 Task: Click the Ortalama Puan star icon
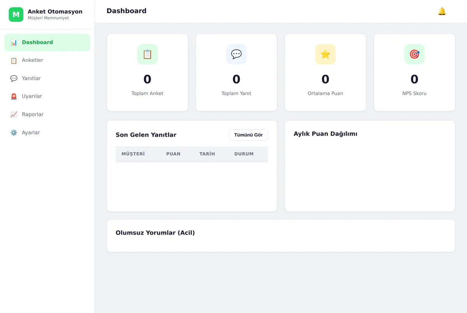pos(325,54)
